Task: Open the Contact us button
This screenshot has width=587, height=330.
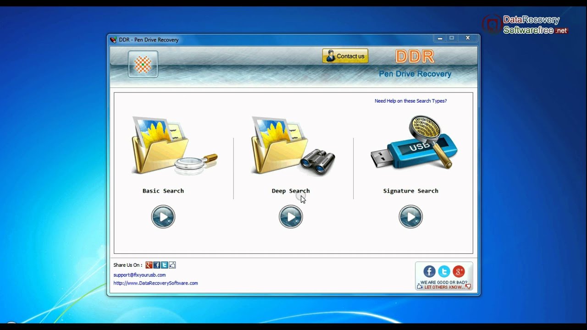Action: click(x=345, y=56)
